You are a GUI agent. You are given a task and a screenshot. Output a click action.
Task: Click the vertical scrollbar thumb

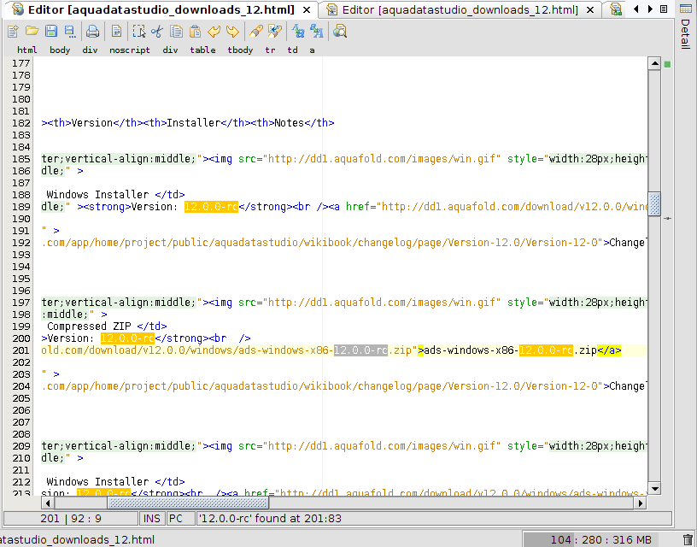654,203
